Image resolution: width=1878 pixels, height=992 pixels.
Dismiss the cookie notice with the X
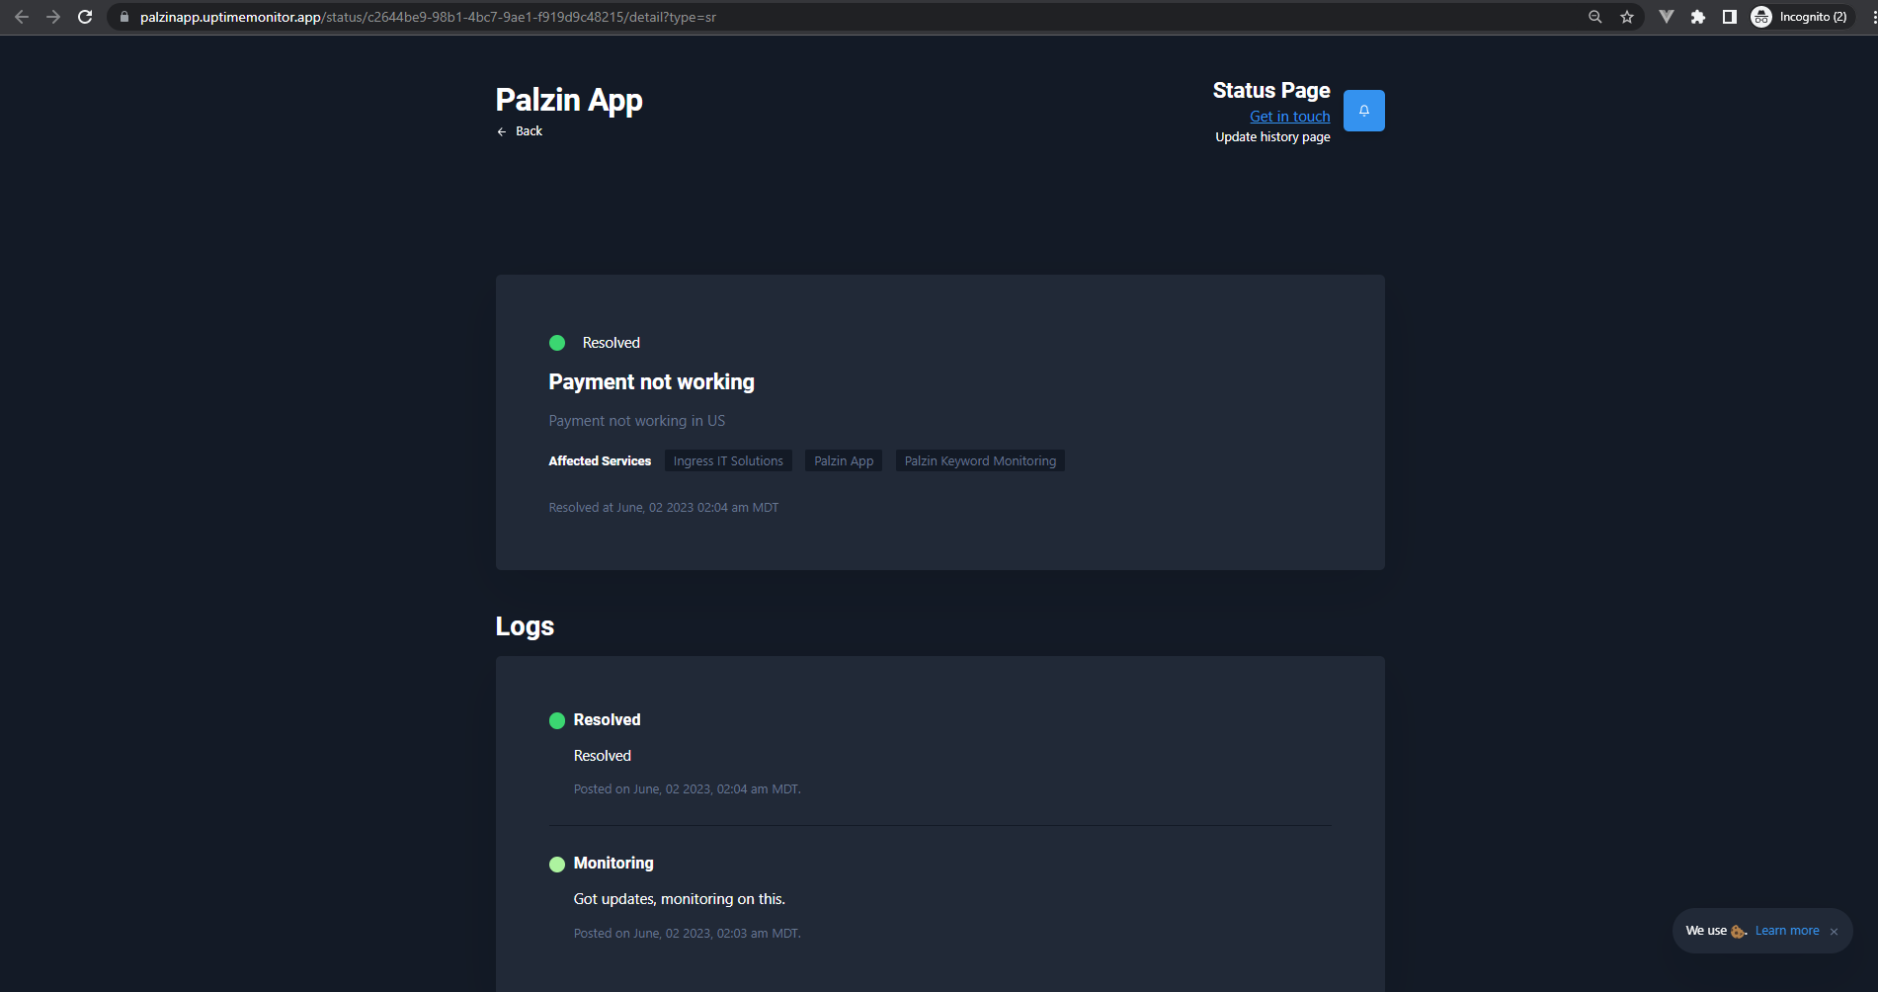[1835, 932]
